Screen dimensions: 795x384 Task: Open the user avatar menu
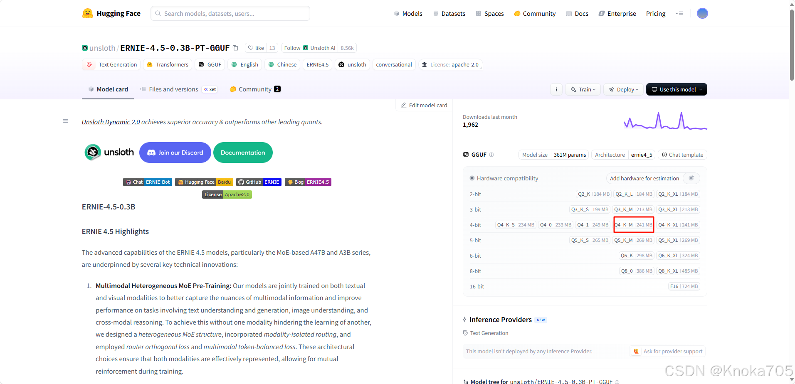coord(702,13)
